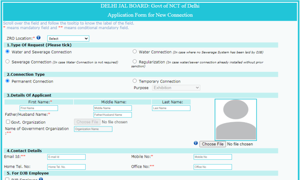Click Choose File beside Govt. Organization
Screen dimensions: 300x180
[x=87, y=122]
